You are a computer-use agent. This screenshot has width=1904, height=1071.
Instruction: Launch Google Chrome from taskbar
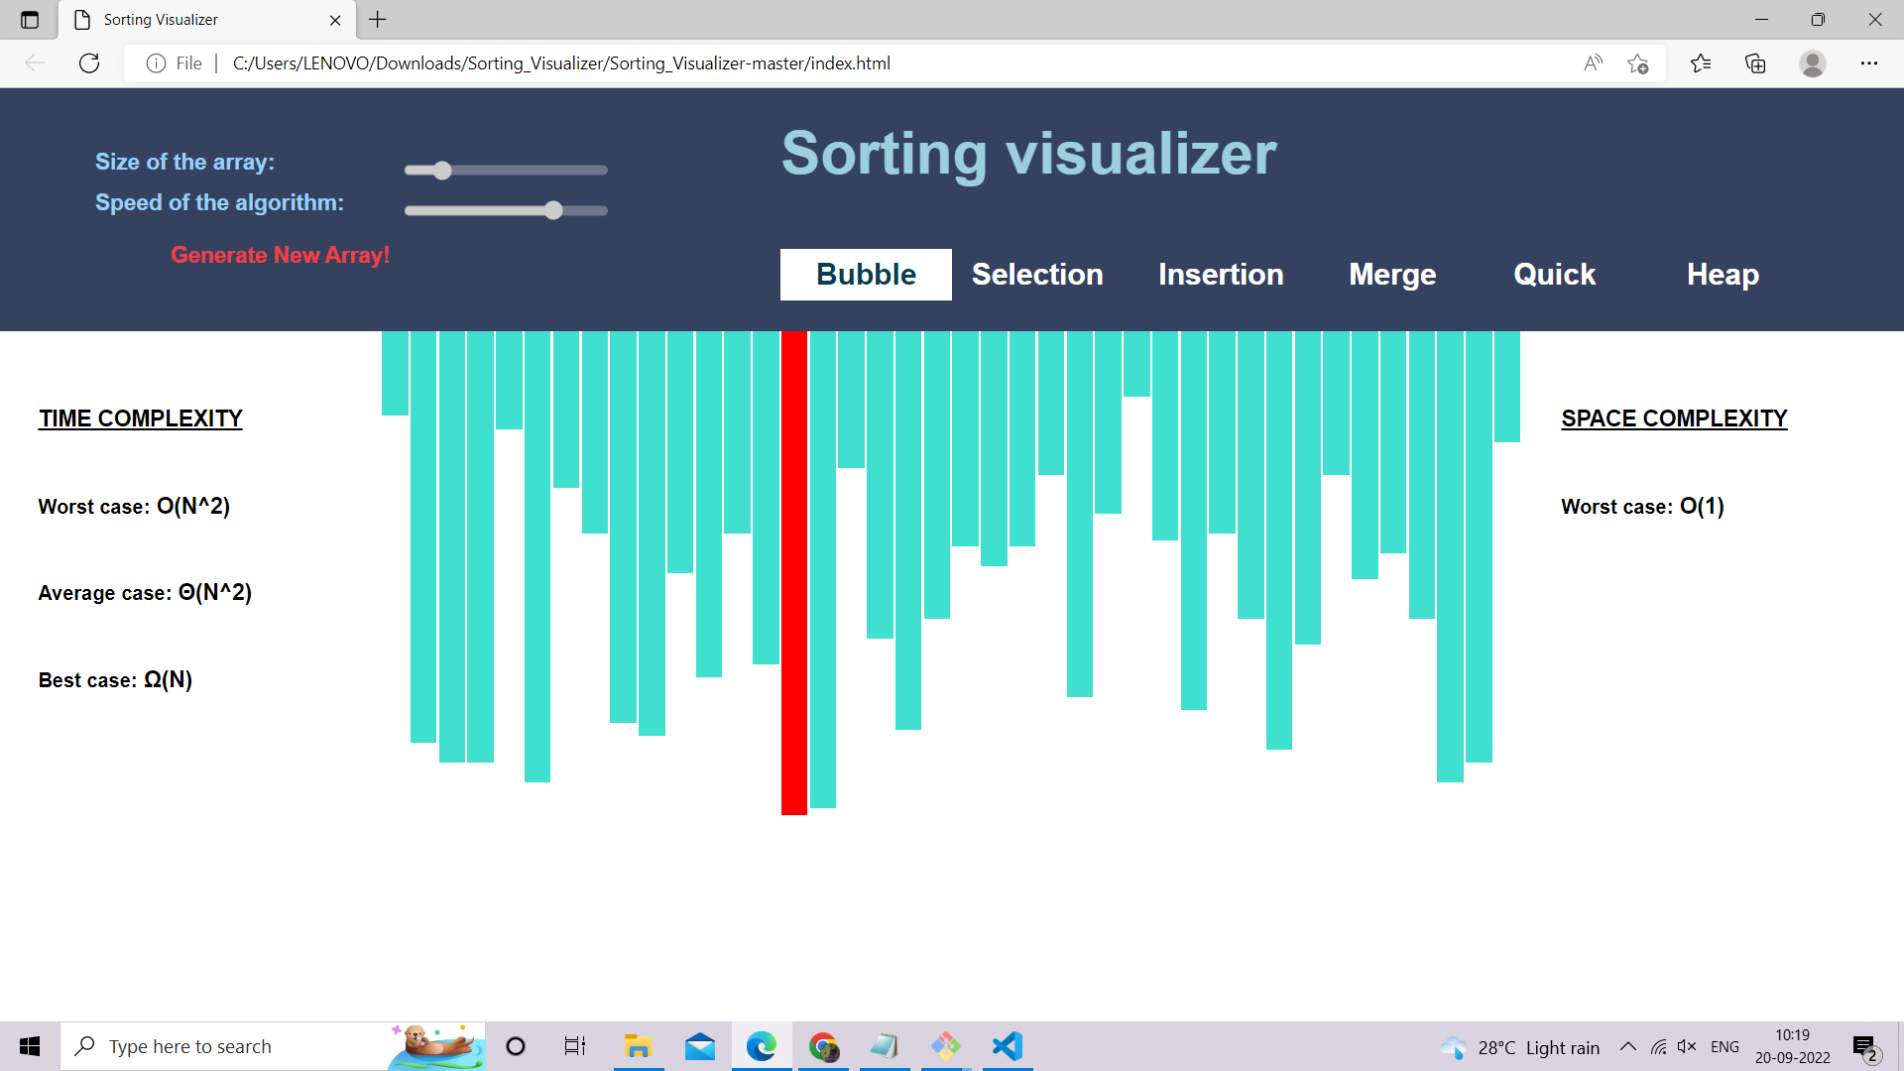823,1046
